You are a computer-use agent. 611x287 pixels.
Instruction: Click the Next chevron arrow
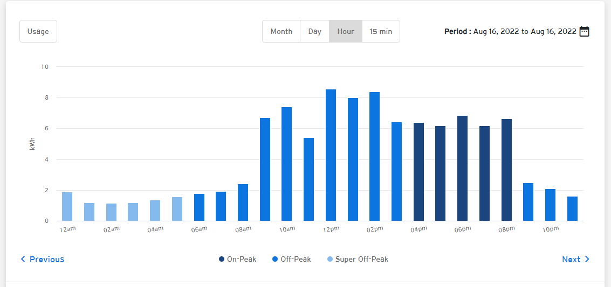coord(587,260)
